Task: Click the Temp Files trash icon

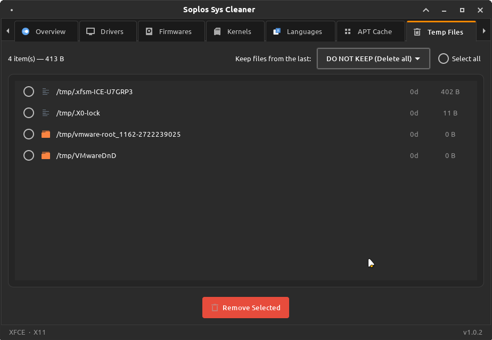Action: 417,32
